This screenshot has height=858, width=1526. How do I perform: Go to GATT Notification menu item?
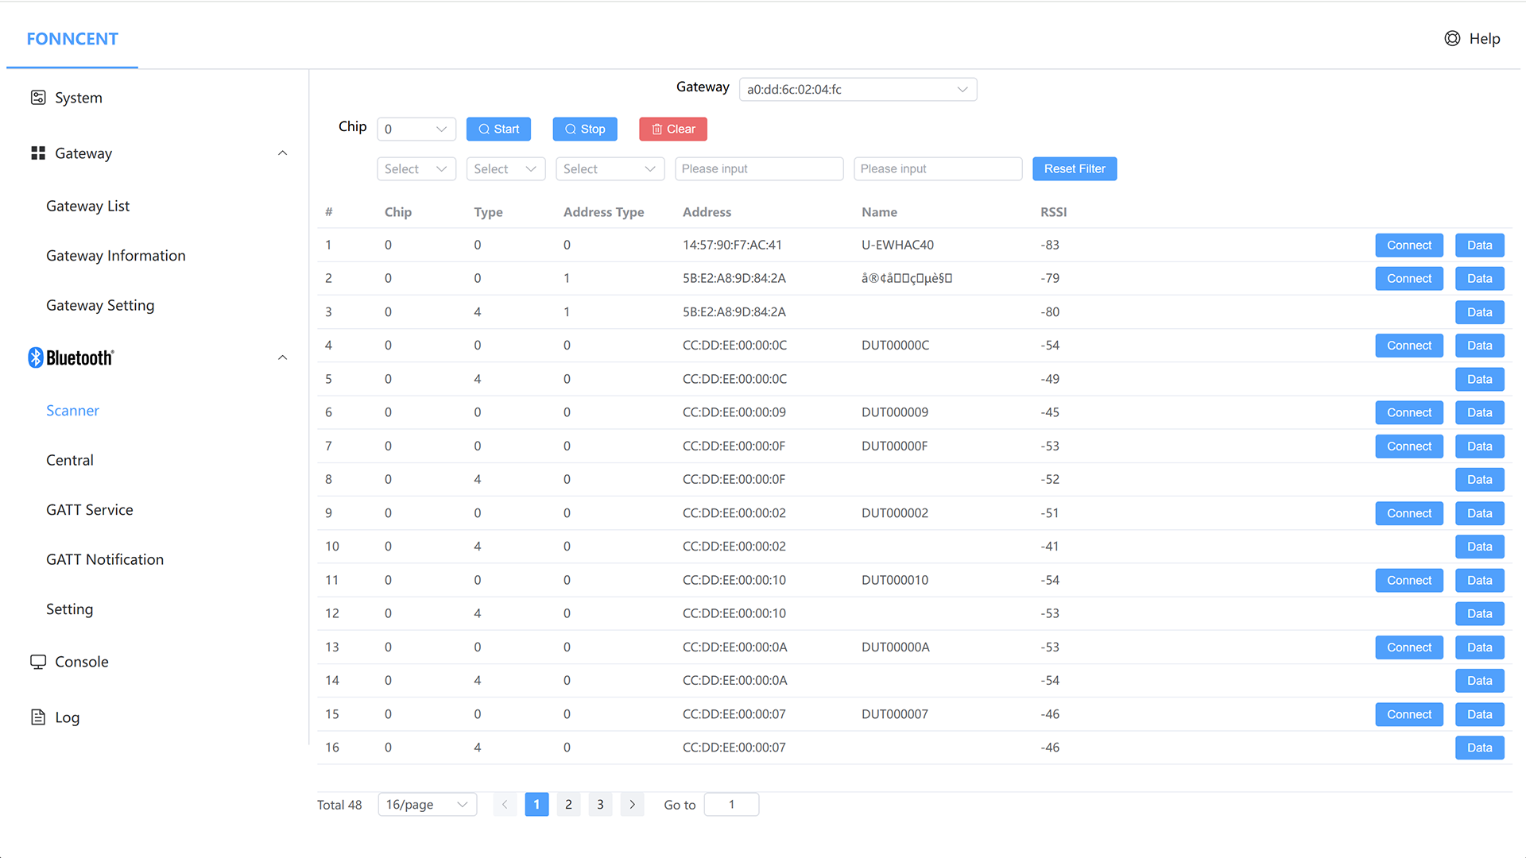[x=105, y=559]
